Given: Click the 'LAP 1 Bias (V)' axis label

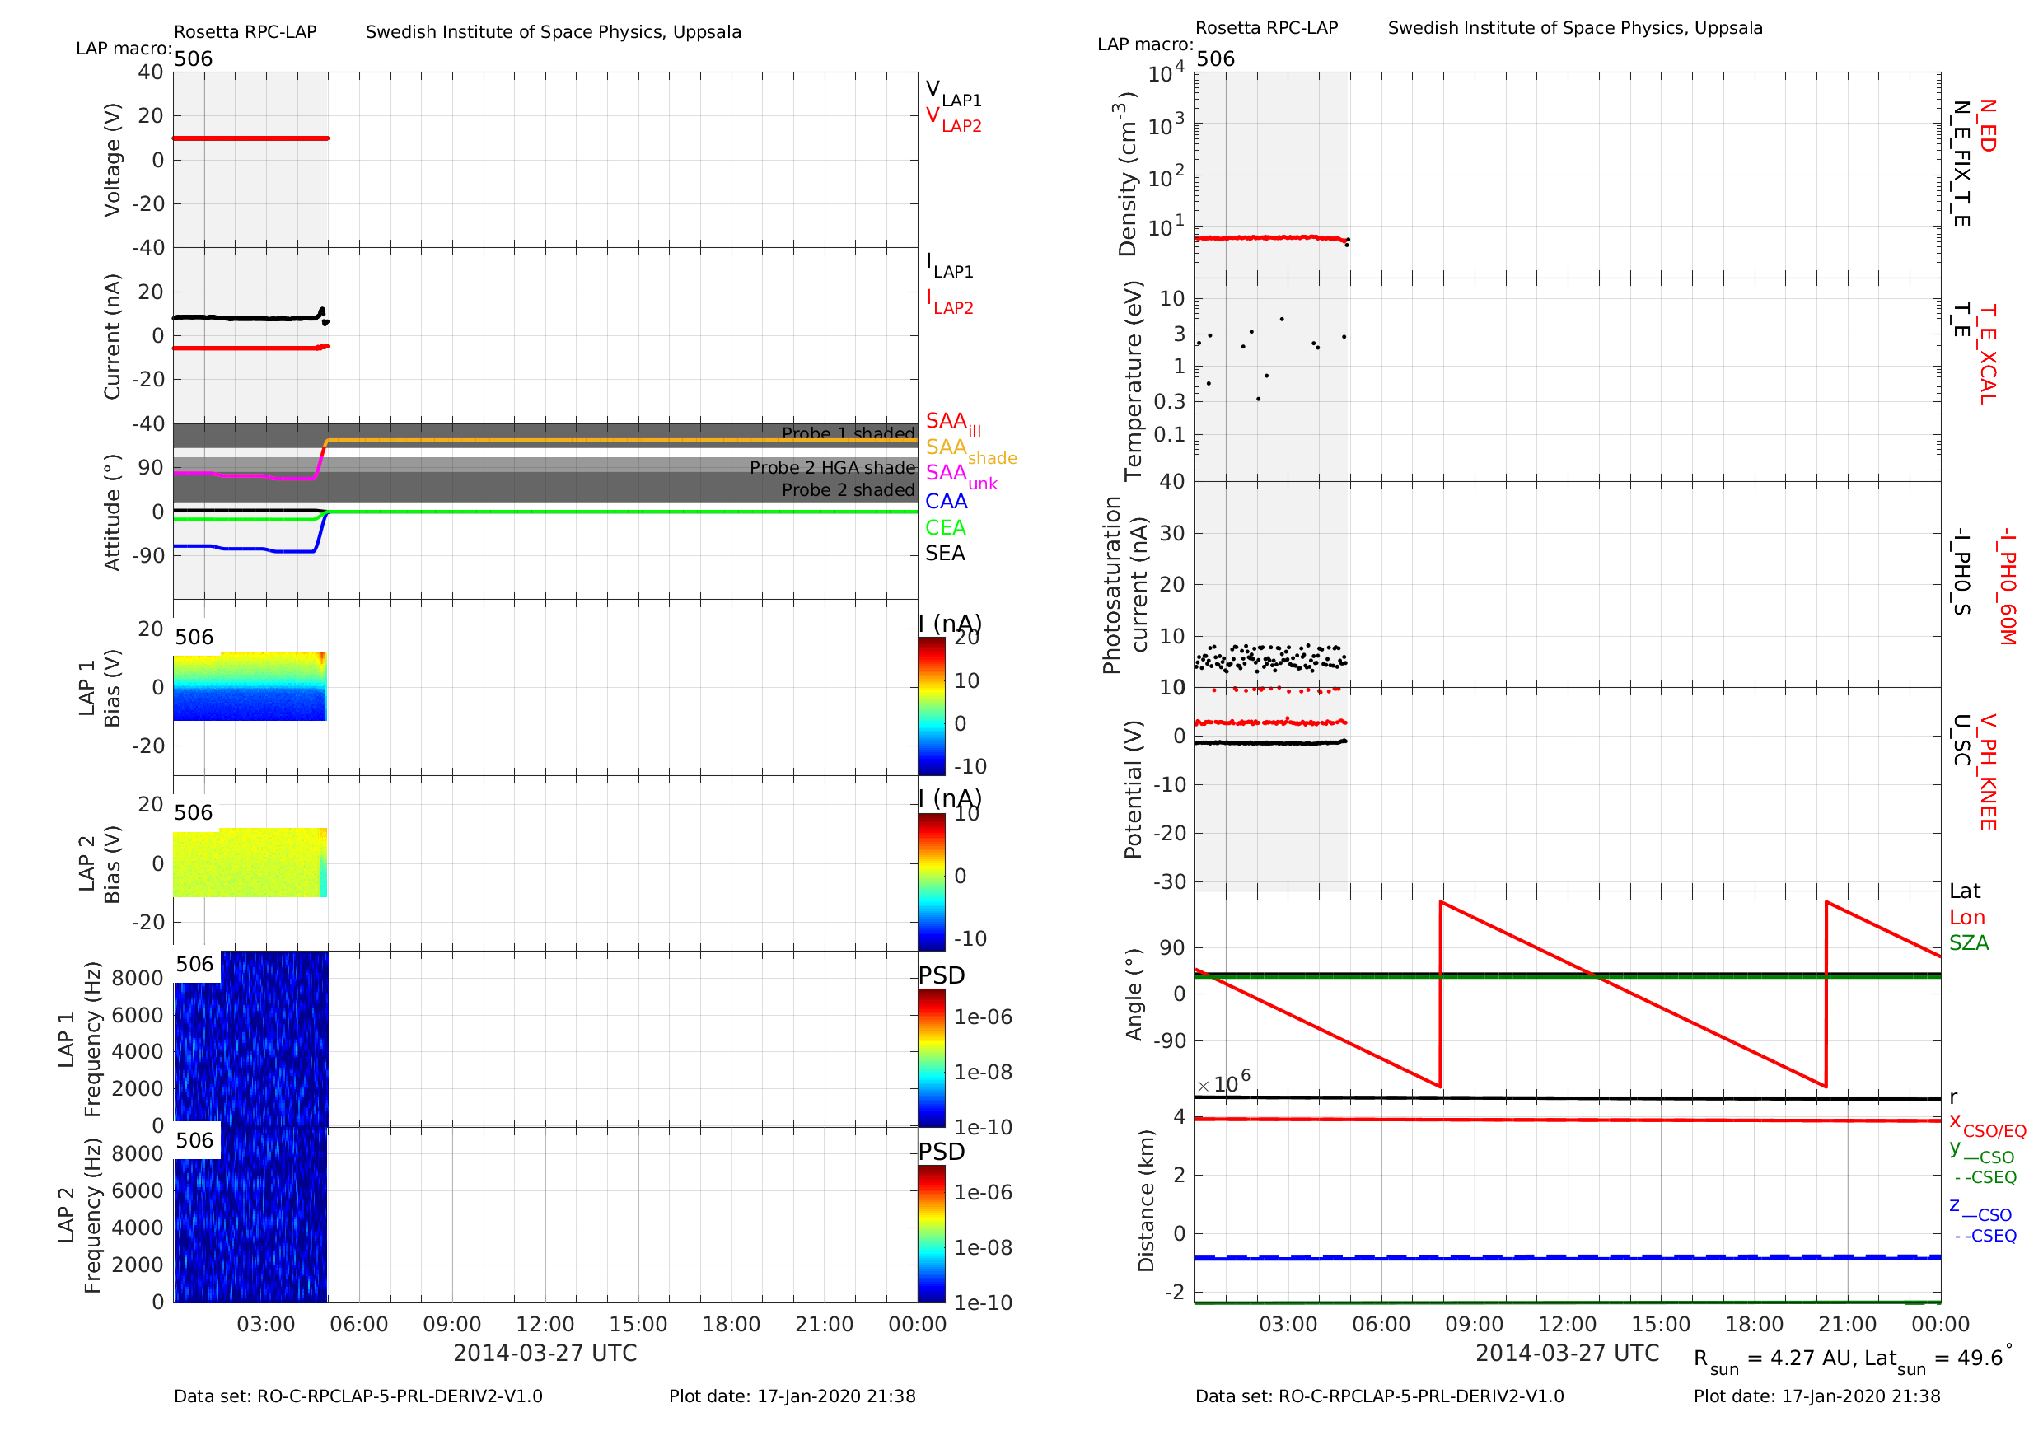Looking at the screenshot, I should point(100,688).
